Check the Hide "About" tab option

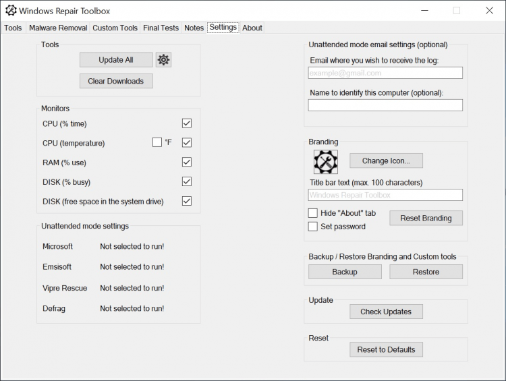[313, 213]
